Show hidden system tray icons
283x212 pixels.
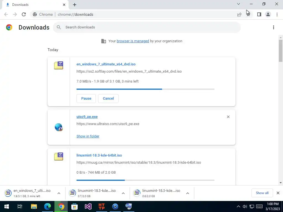(239, 206)
